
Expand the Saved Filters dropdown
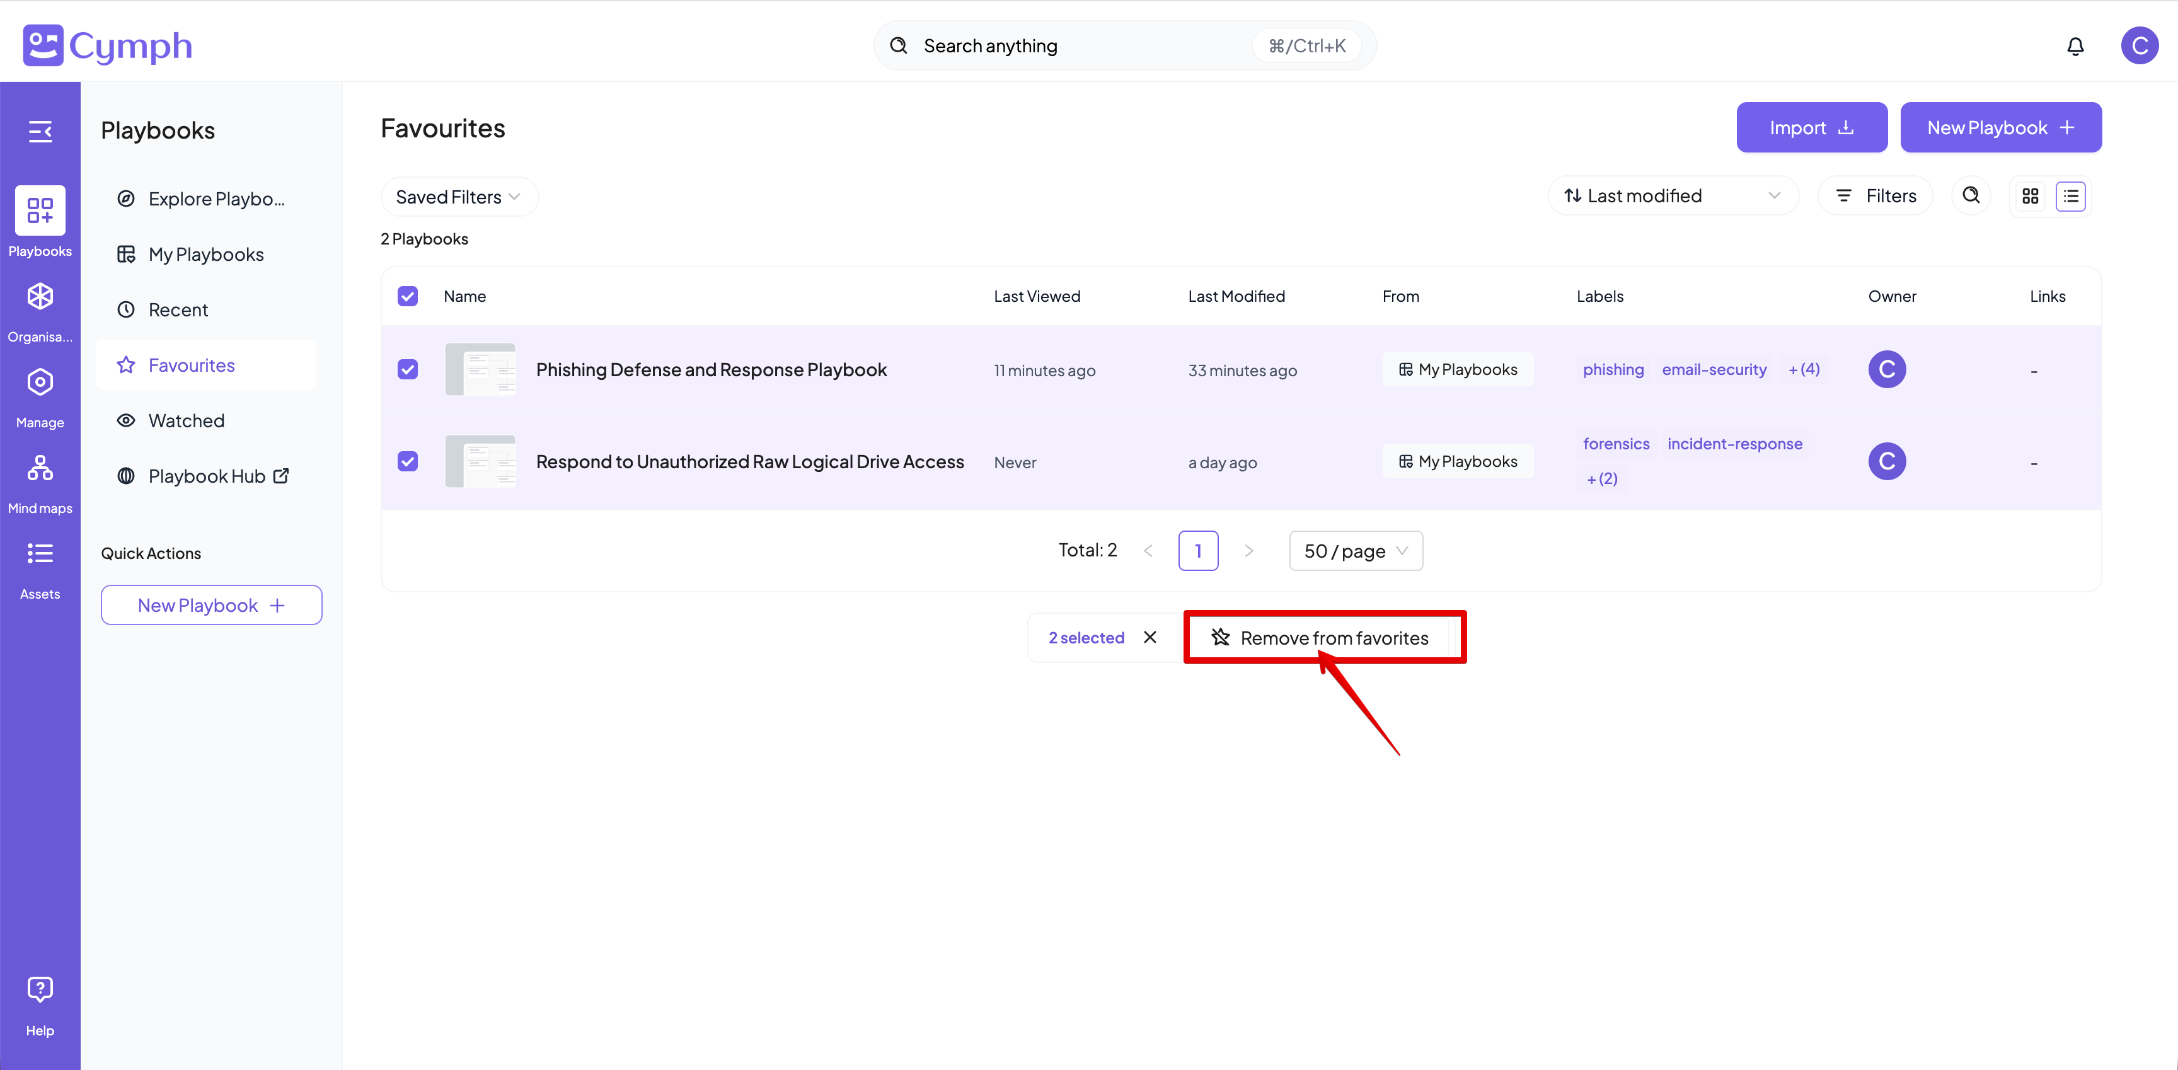(458, 197)
